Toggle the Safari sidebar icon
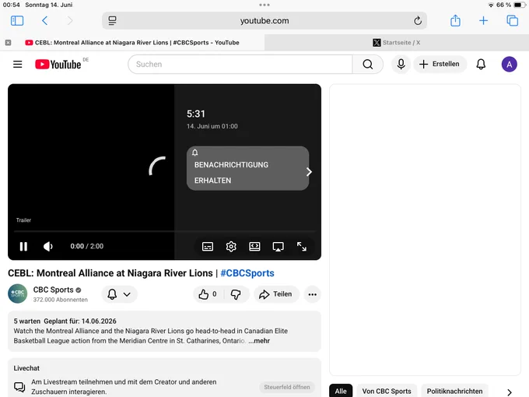Screen dimensions: 529x397 coord(17,20)
